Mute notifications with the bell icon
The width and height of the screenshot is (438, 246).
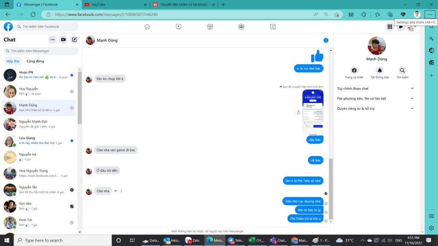(x=380, y=70)
